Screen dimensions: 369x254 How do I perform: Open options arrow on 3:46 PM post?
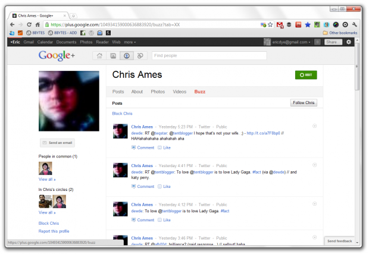[314, 237]
